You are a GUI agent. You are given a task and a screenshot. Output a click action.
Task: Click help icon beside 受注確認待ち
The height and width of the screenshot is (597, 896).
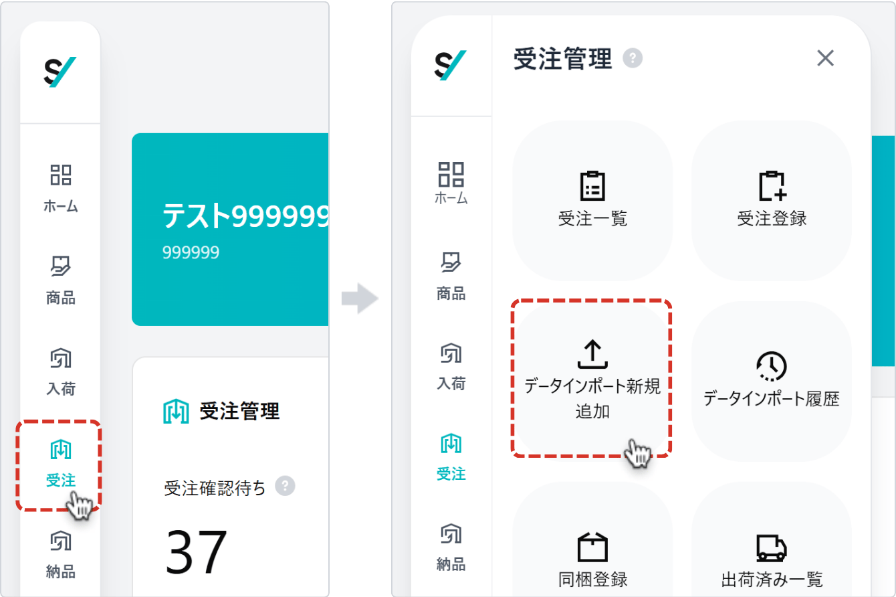(286, 486)
